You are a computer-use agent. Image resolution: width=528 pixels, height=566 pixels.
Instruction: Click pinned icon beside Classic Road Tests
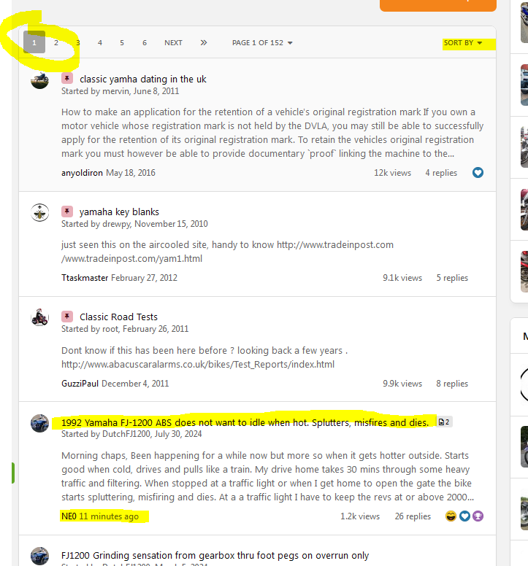[67, 317]
